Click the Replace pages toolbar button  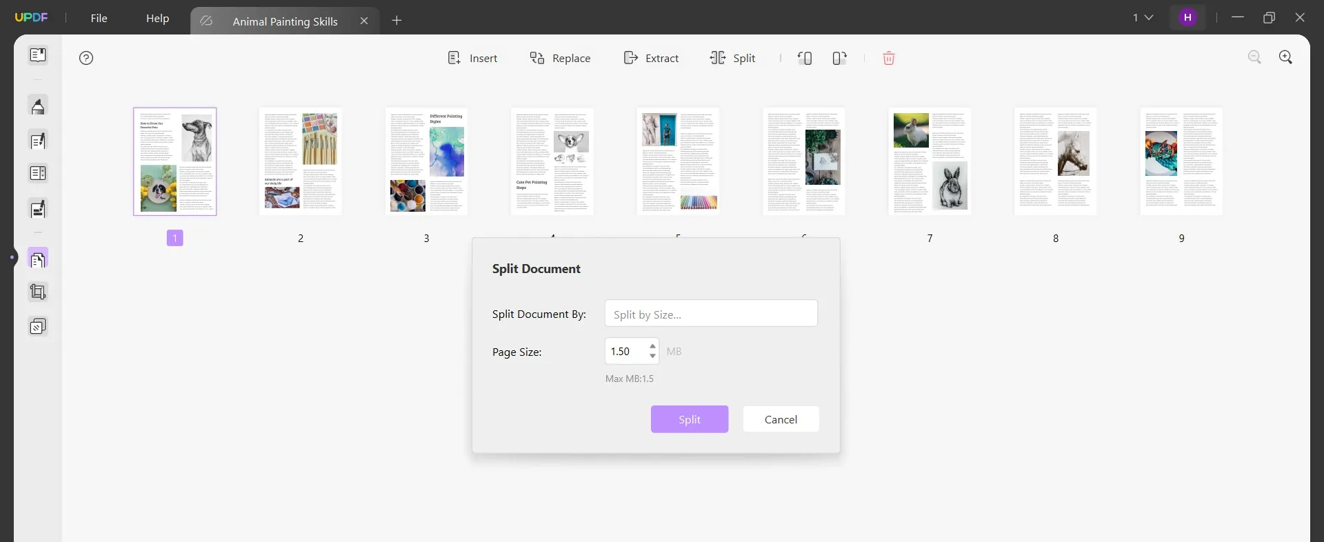560,58
